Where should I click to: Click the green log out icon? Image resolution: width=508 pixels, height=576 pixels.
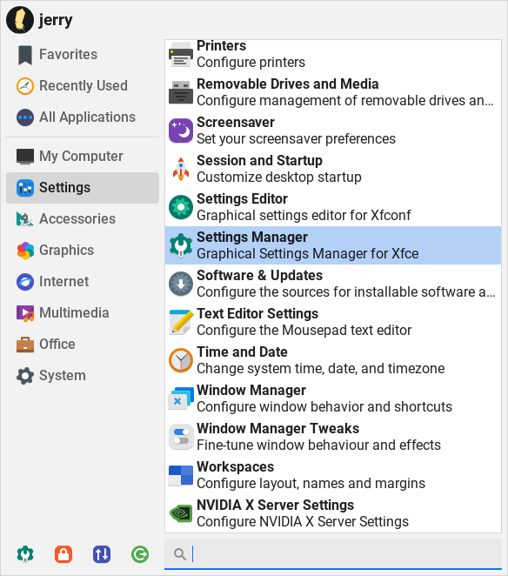pyautogui.click(x=140, y=554)
